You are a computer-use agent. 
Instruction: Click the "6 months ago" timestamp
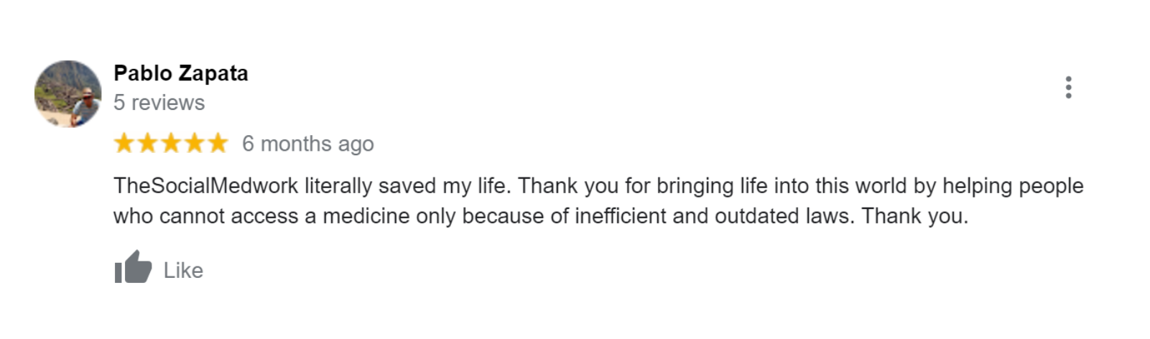[307, 144]
